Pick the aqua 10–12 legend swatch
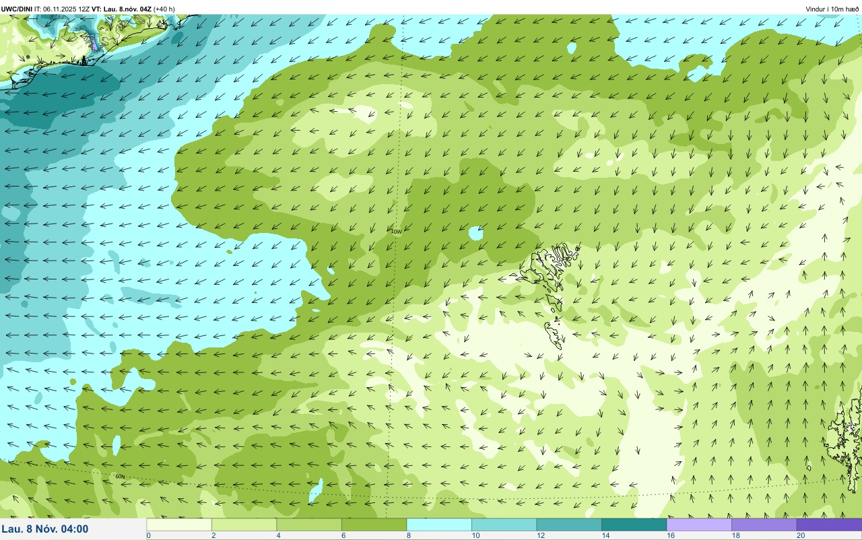Image resolution: width=862 pixels, height=540 pixels. pyautogui.click(x=504, y=525)
